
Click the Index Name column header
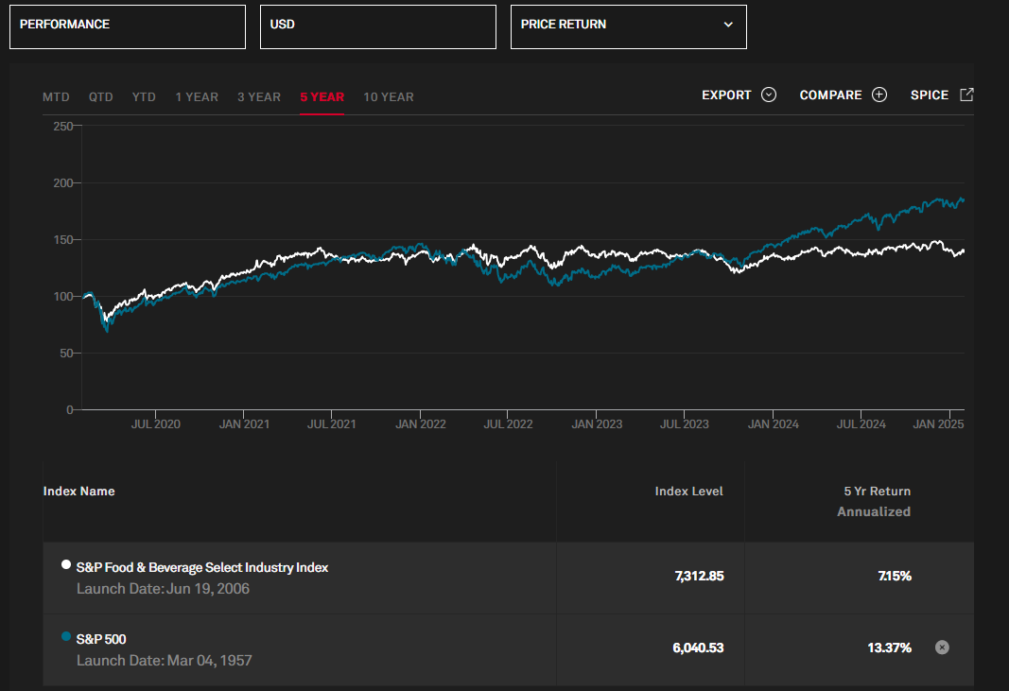tap(78, 492)
